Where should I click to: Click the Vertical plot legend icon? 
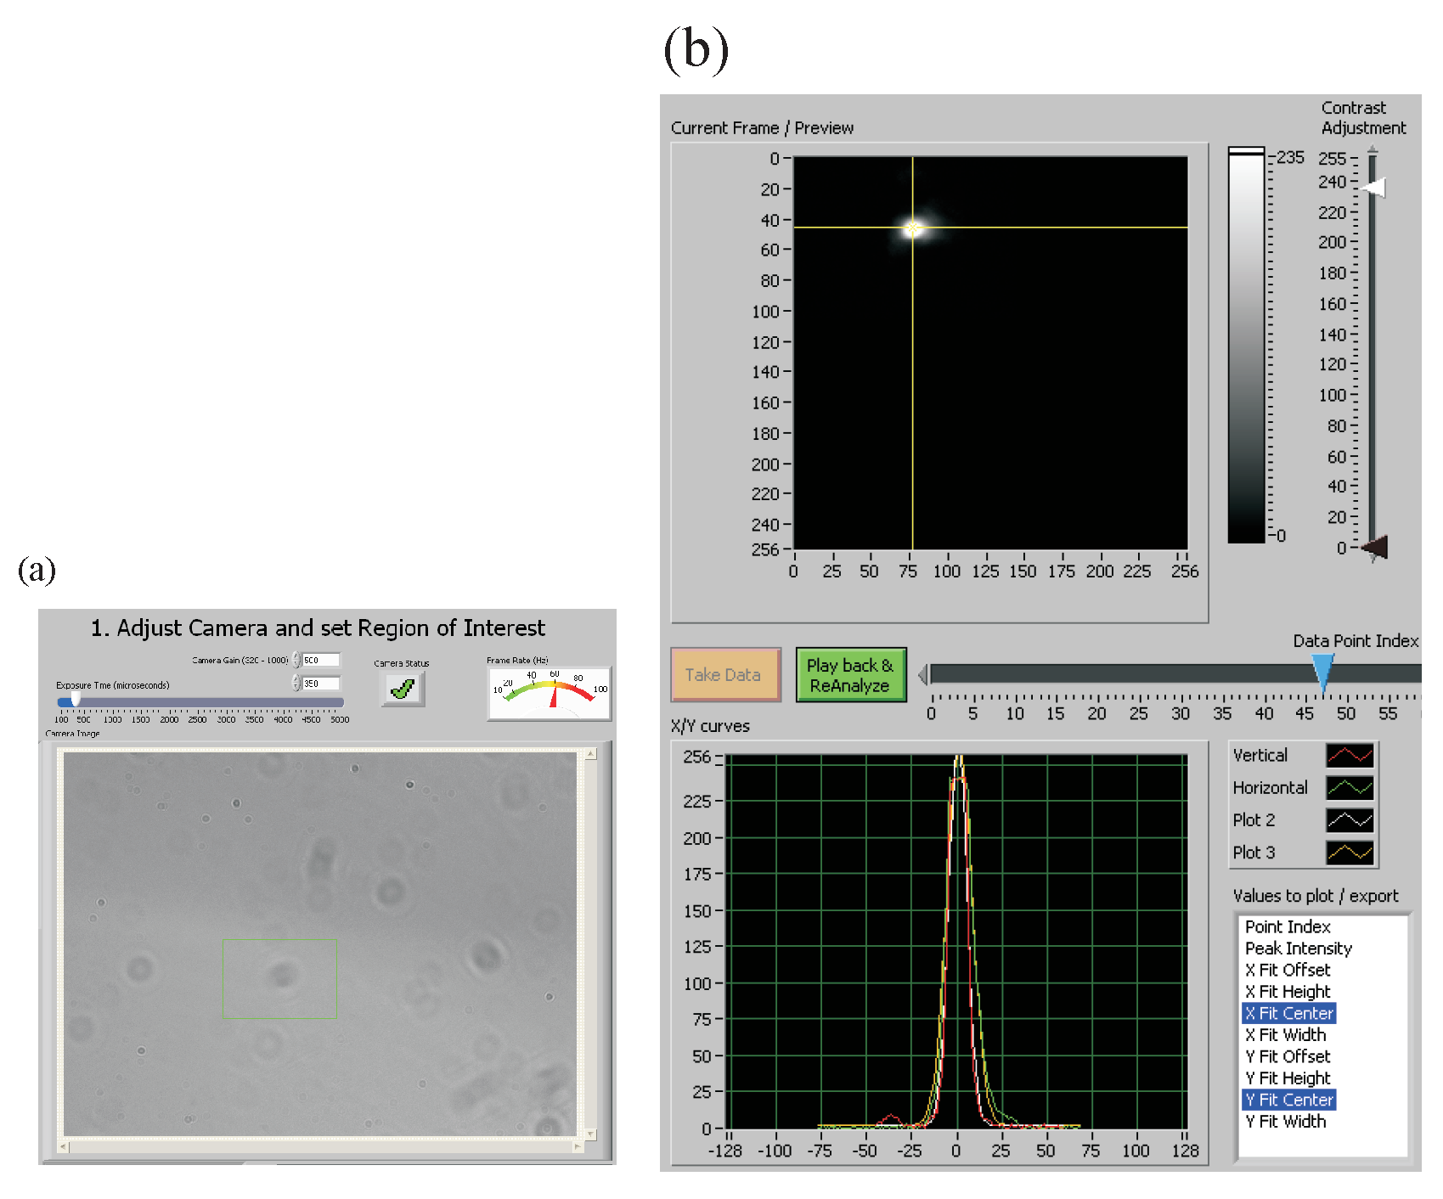point(1349,755)
